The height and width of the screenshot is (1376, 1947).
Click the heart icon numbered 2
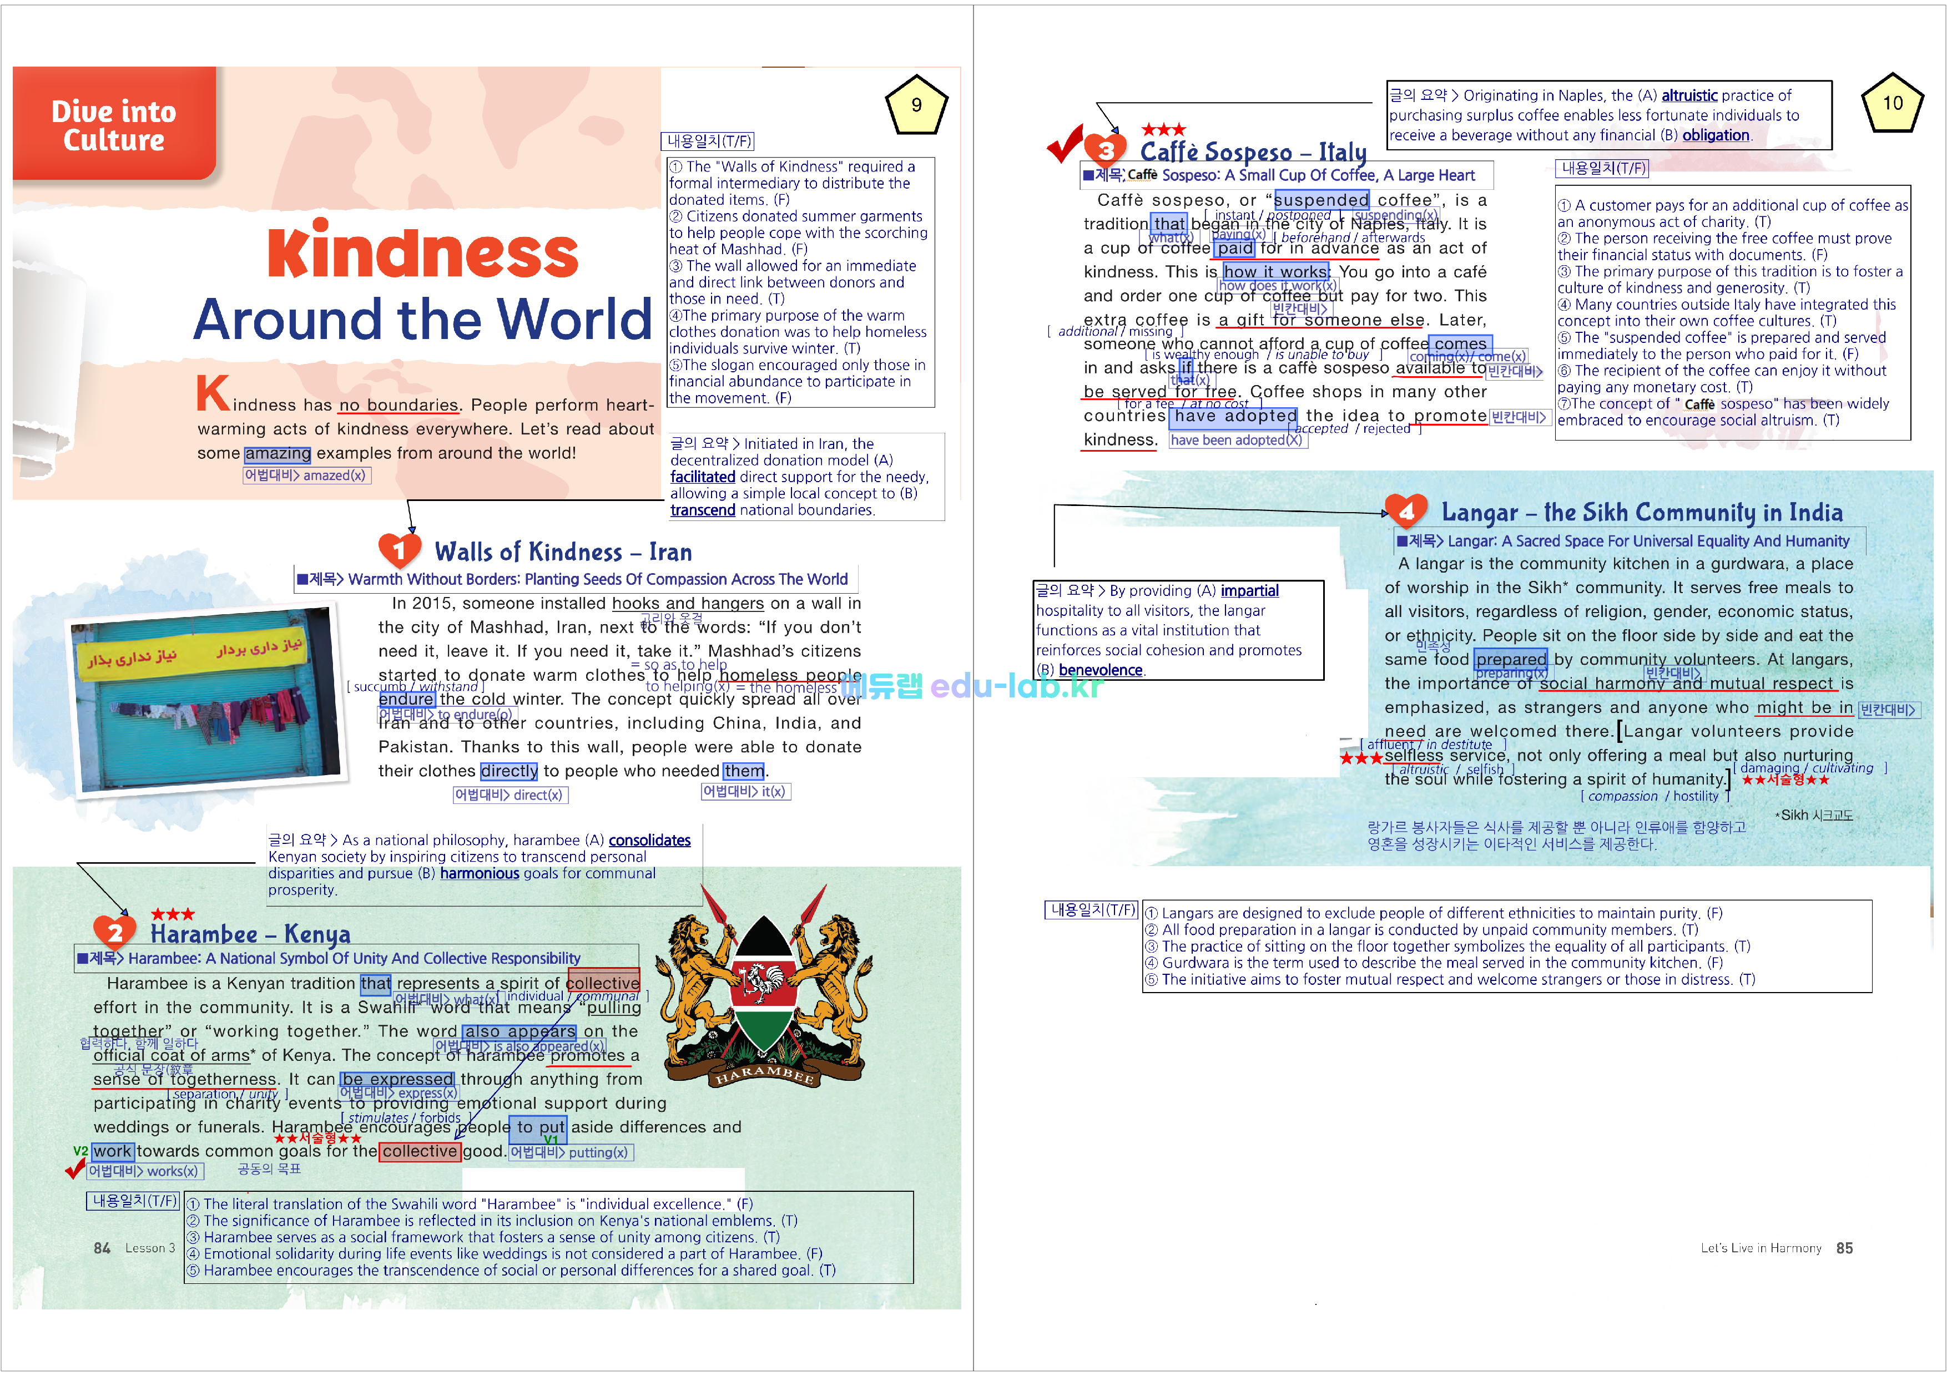tap(114, 932)
